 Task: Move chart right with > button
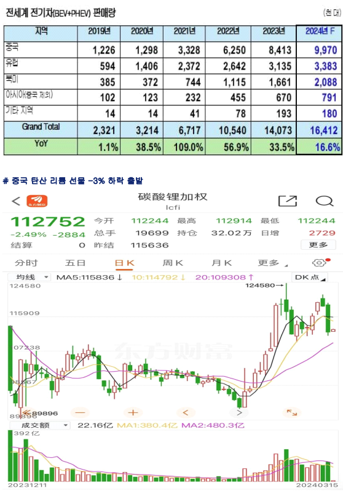click(239, 412)
